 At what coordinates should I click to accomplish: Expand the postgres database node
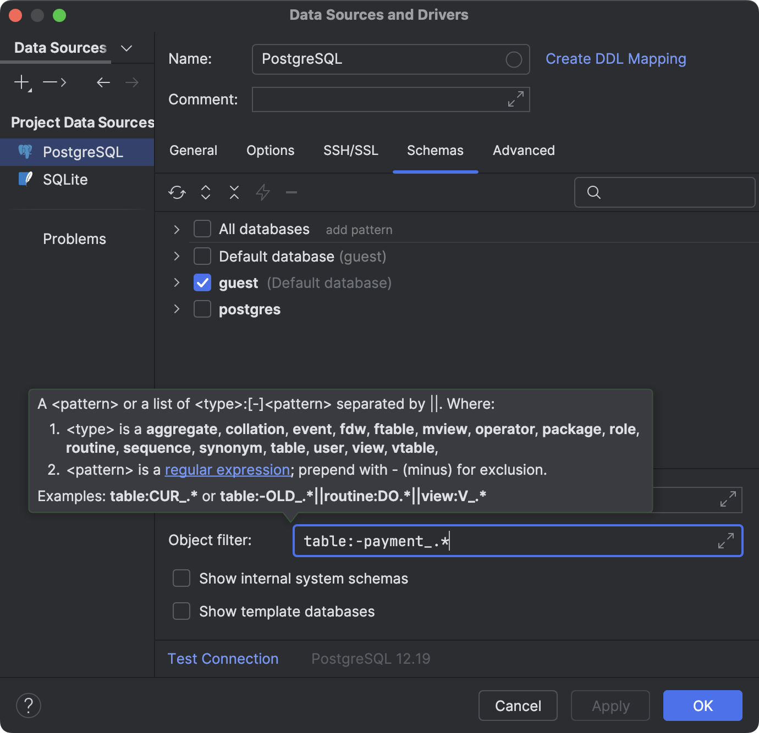coord(176,309)
